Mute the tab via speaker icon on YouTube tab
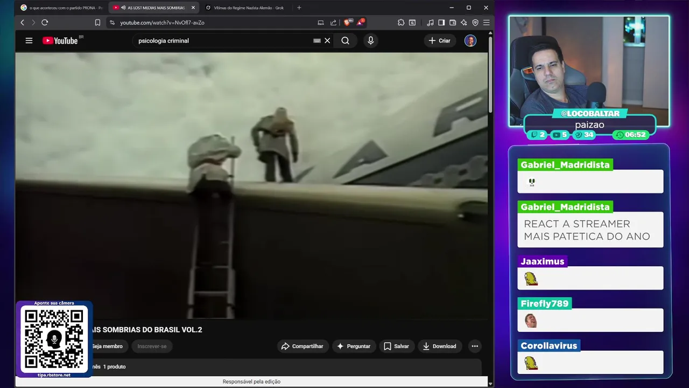The image size is (689, 388). tap(123, 8)
